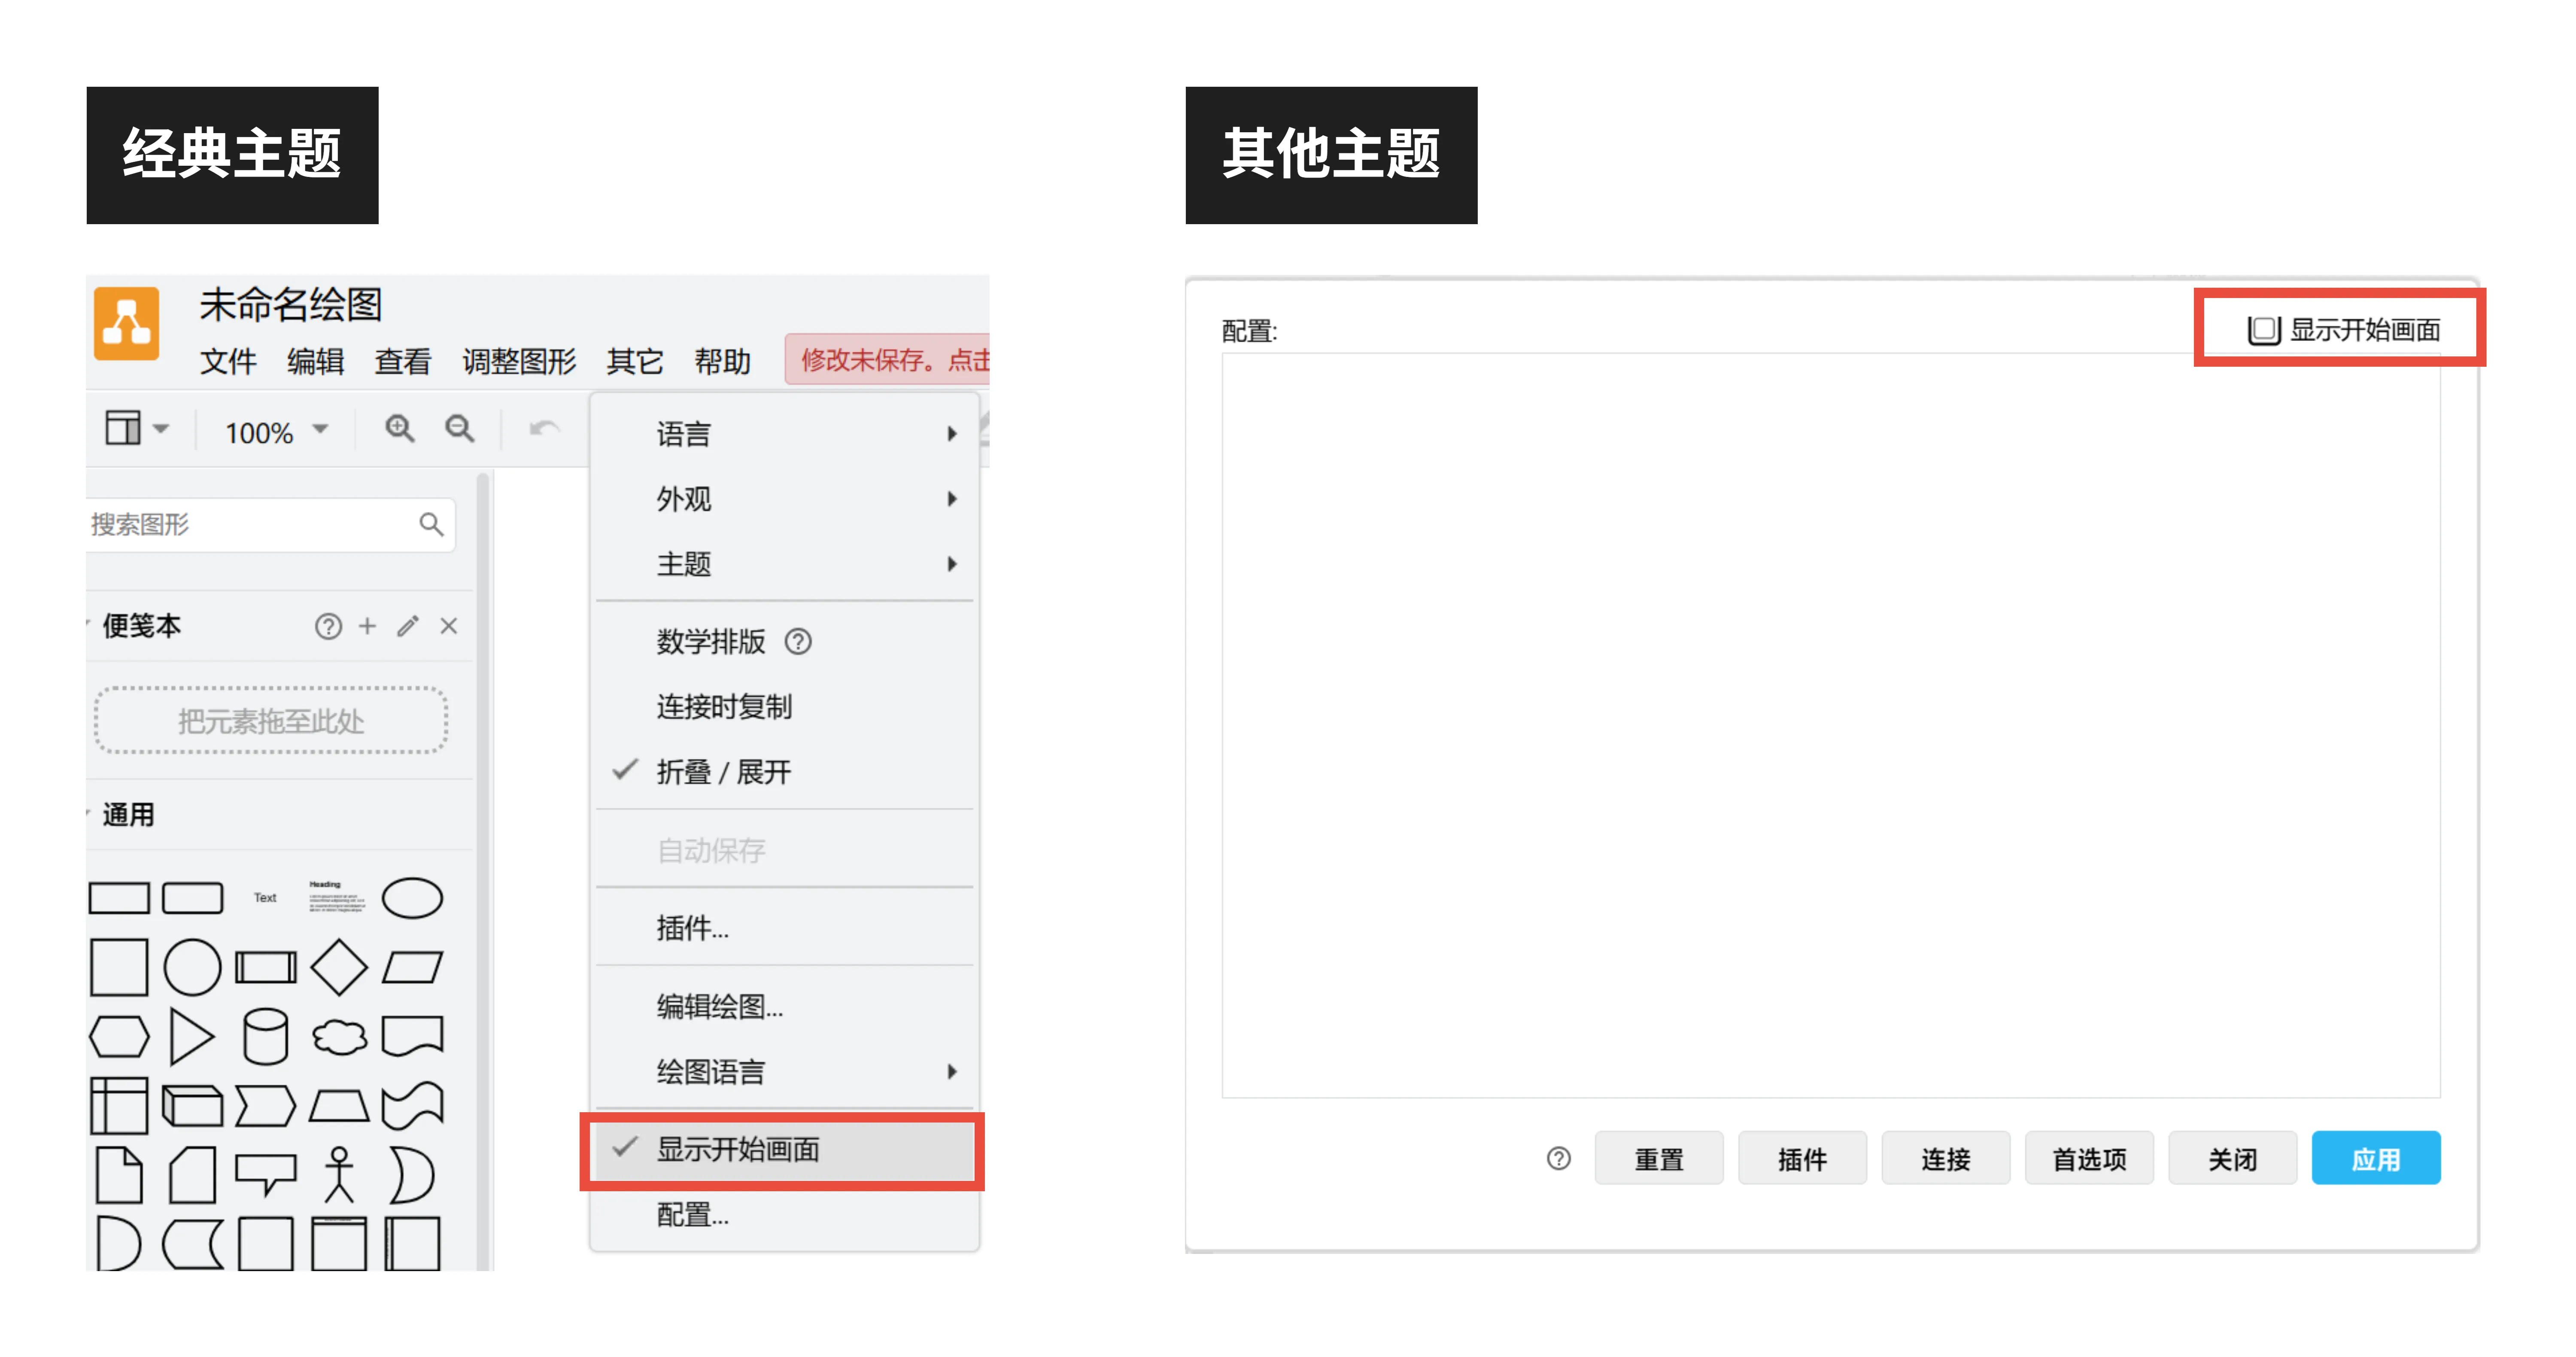The height and width of the screenshot is (1357, 2576).
Task: Click the 重置 button
Action: [1659, 1158]
